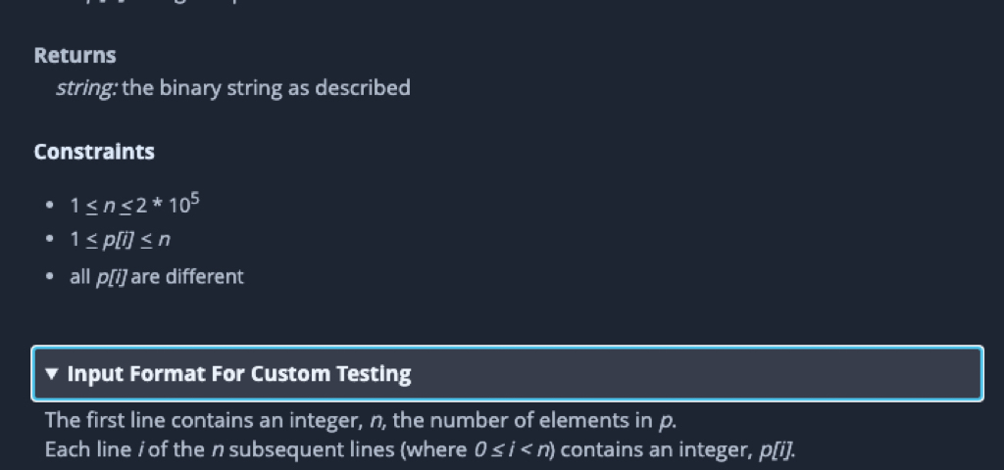Click italic p[i] in 'all p[i] are different'
Screen dimensions: 1004x470
(111, 276)
